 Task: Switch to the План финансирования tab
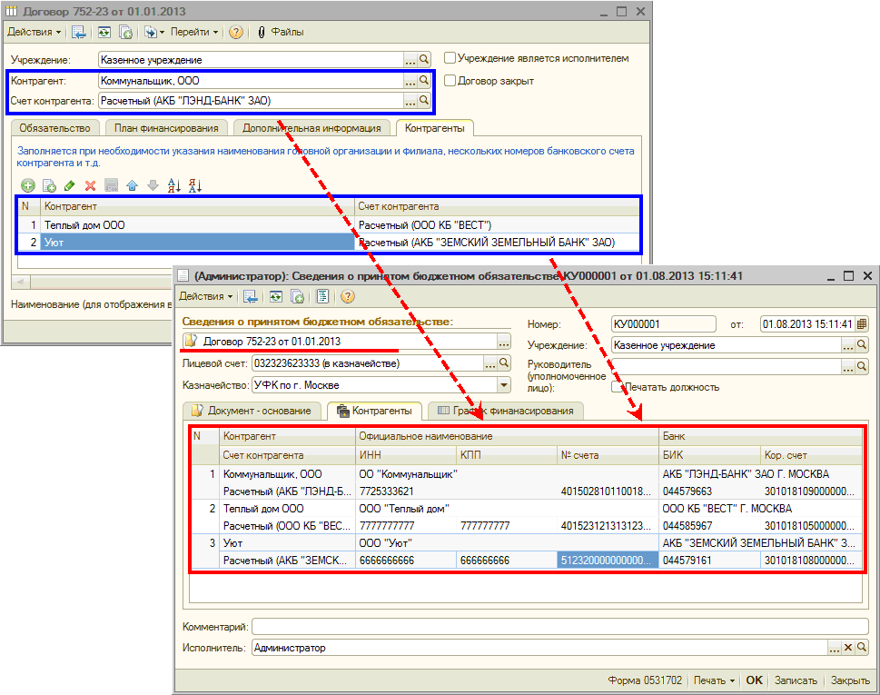[x=167, y=128]
